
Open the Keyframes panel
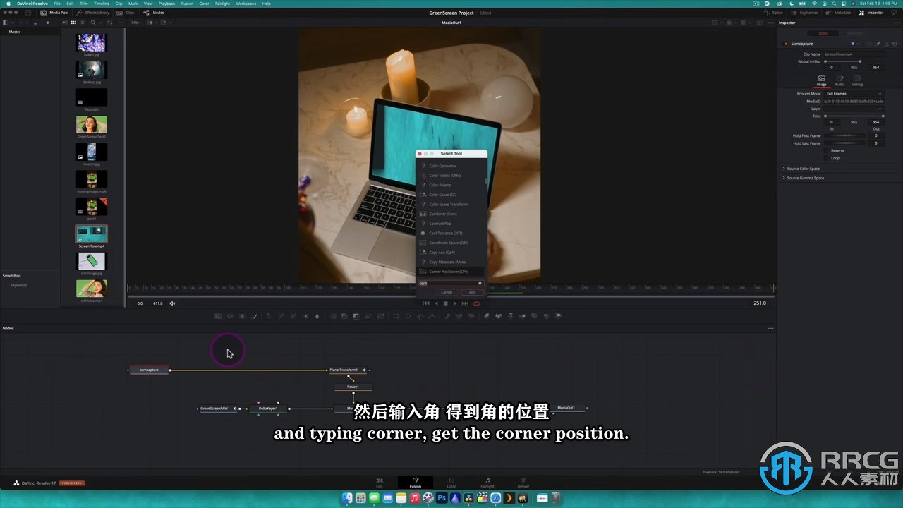pos(804,13)
